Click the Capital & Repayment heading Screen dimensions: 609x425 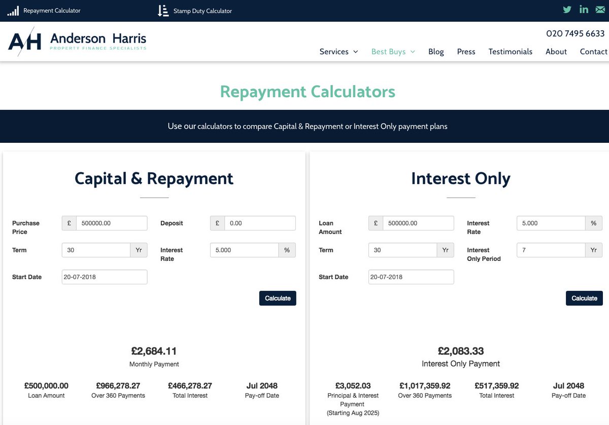tap(154, 178)
